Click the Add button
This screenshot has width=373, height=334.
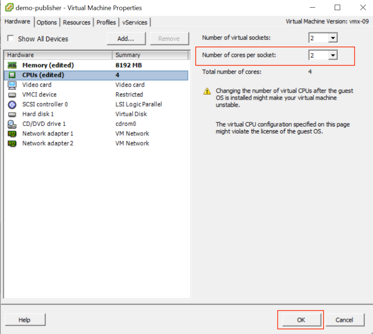tap(126, 38)
